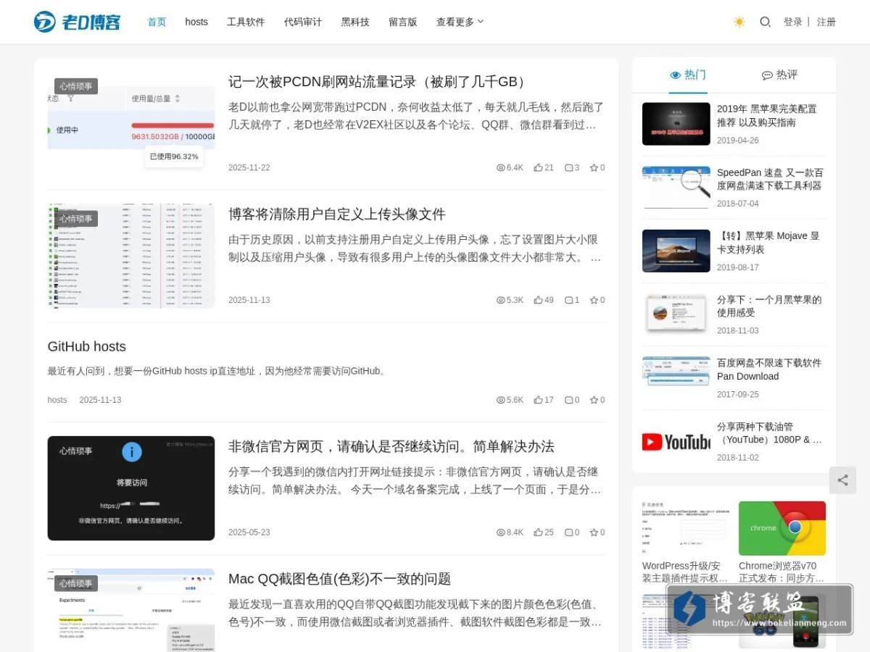Click views icon showing 5.3K
This screenshot has width=870, height=652.
coord(500,300)
